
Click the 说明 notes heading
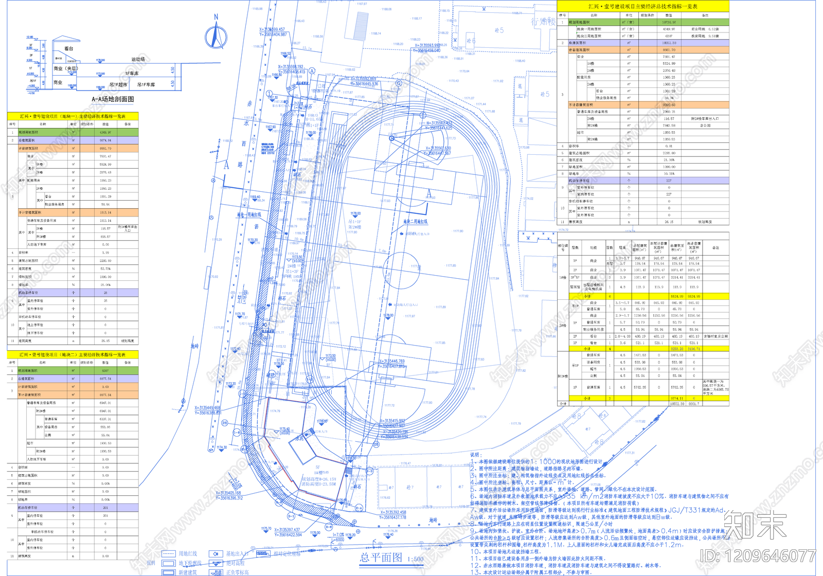coord(475,455)
